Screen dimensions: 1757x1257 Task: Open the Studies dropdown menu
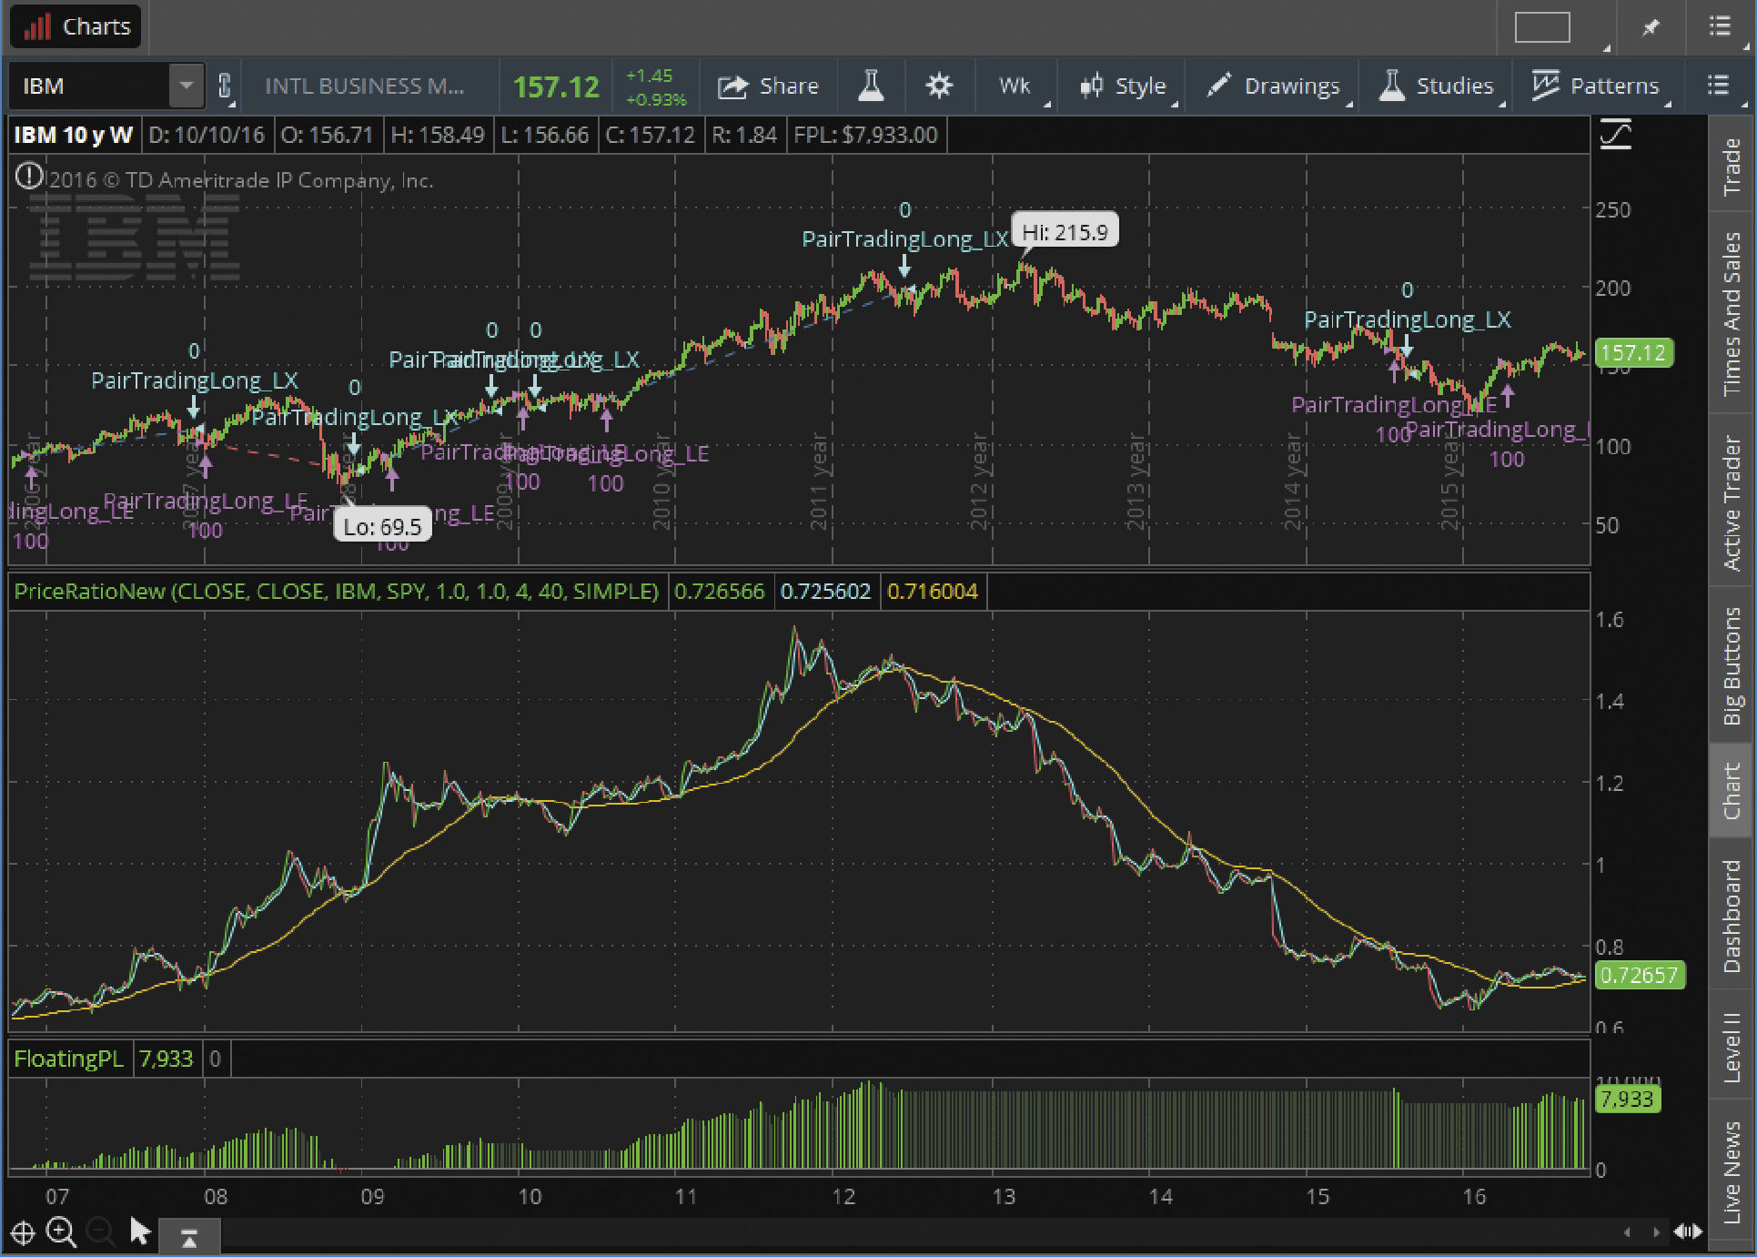point(1437,86)
